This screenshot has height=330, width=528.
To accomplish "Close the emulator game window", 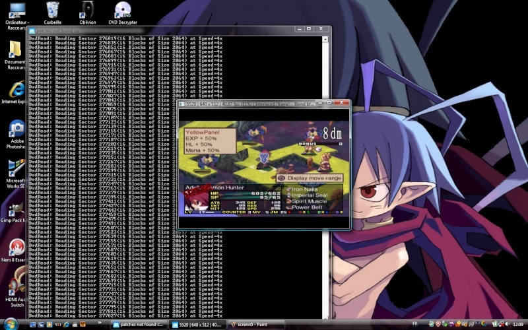I will tap(341, 103).
